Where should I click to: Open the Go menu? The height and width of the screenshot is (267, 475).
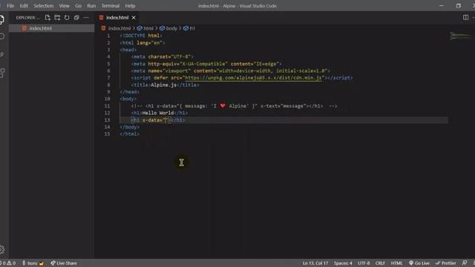78,6
